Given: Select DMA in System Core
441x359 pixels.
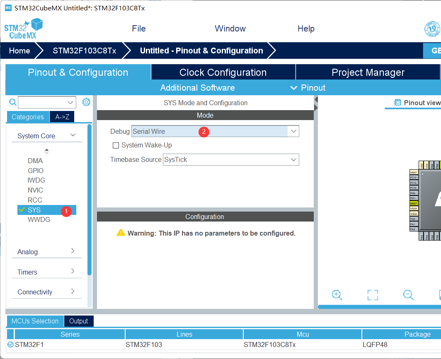Looking at the screenshot, I should point(35,161).
